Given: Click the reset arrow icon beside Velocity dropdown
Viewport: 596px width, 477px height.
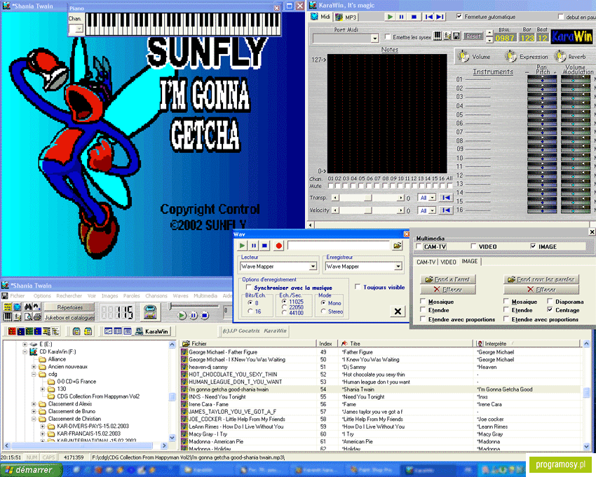Looking at the screenshot, I should pyautogui.click(x=446, y=210).
